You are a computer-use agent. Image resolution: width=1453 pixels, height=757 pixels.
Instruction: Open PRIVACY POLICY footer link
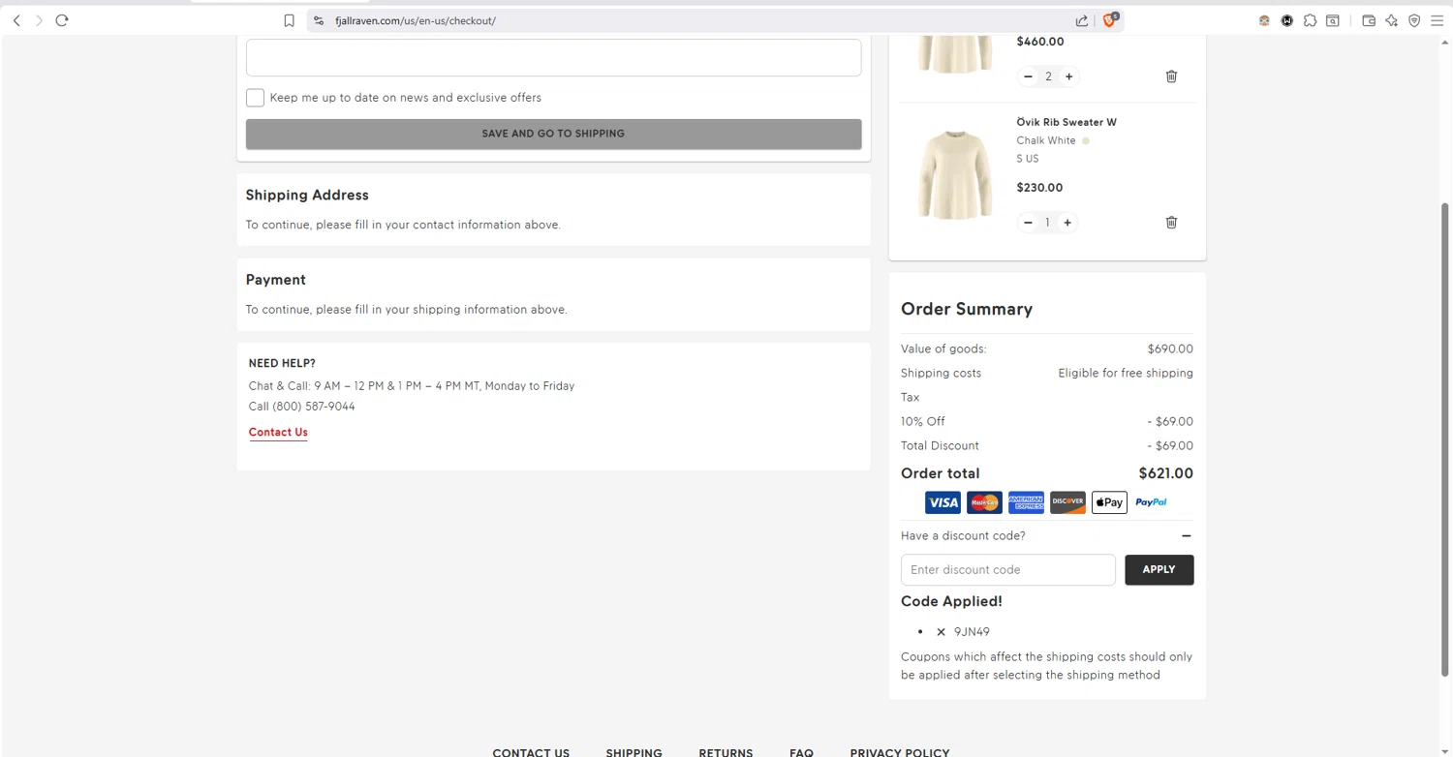[900, 752]
